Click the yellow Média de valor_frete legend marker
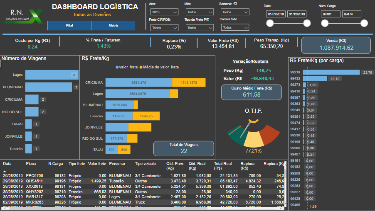Screen dimensions: 375x211 coord(141,67)
